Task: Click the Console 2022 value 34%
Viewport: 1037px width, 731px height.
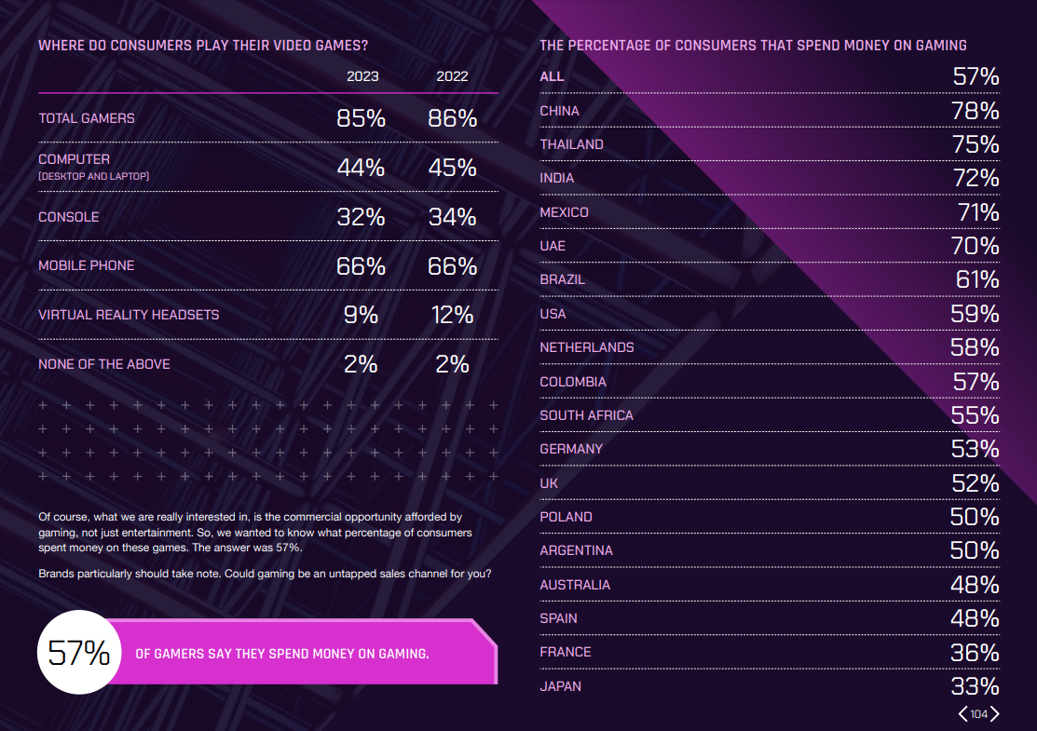Action: click(452, 217)
